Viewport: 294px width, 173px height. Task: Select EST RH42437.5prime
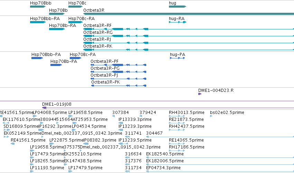187,126
